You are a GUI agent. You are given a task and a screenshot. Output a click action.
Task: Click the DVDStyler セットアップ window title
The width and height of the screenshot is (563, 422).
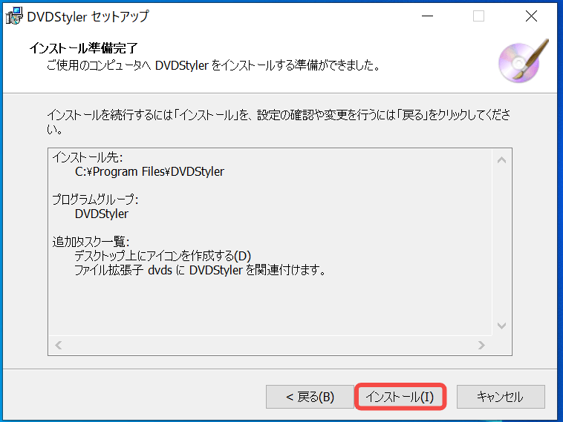coord(88,16)
